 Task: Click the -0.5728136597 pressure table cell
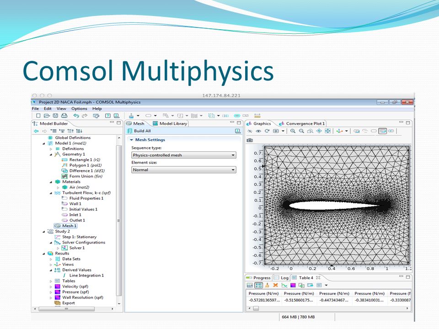tap(264, 300)
